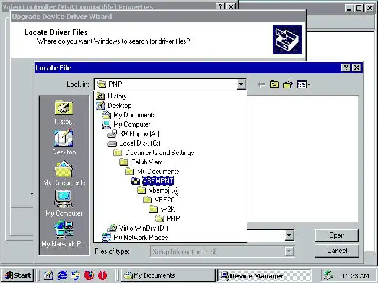Switch to Device Manager taskbar button
This screenshot has height=283, width=378.
click(x=265, y=275)
